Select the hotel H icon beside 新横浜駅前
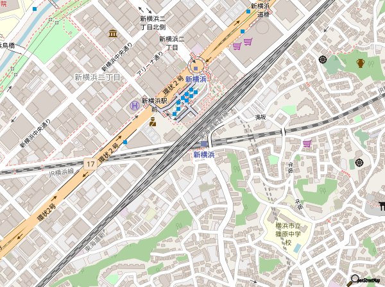The image size is (385, 287). point(134,105)
